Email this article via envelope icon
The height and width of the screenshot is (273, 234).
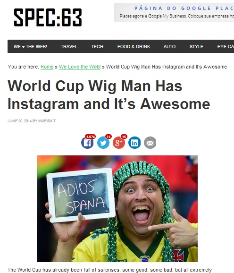(x=150, y=143)
